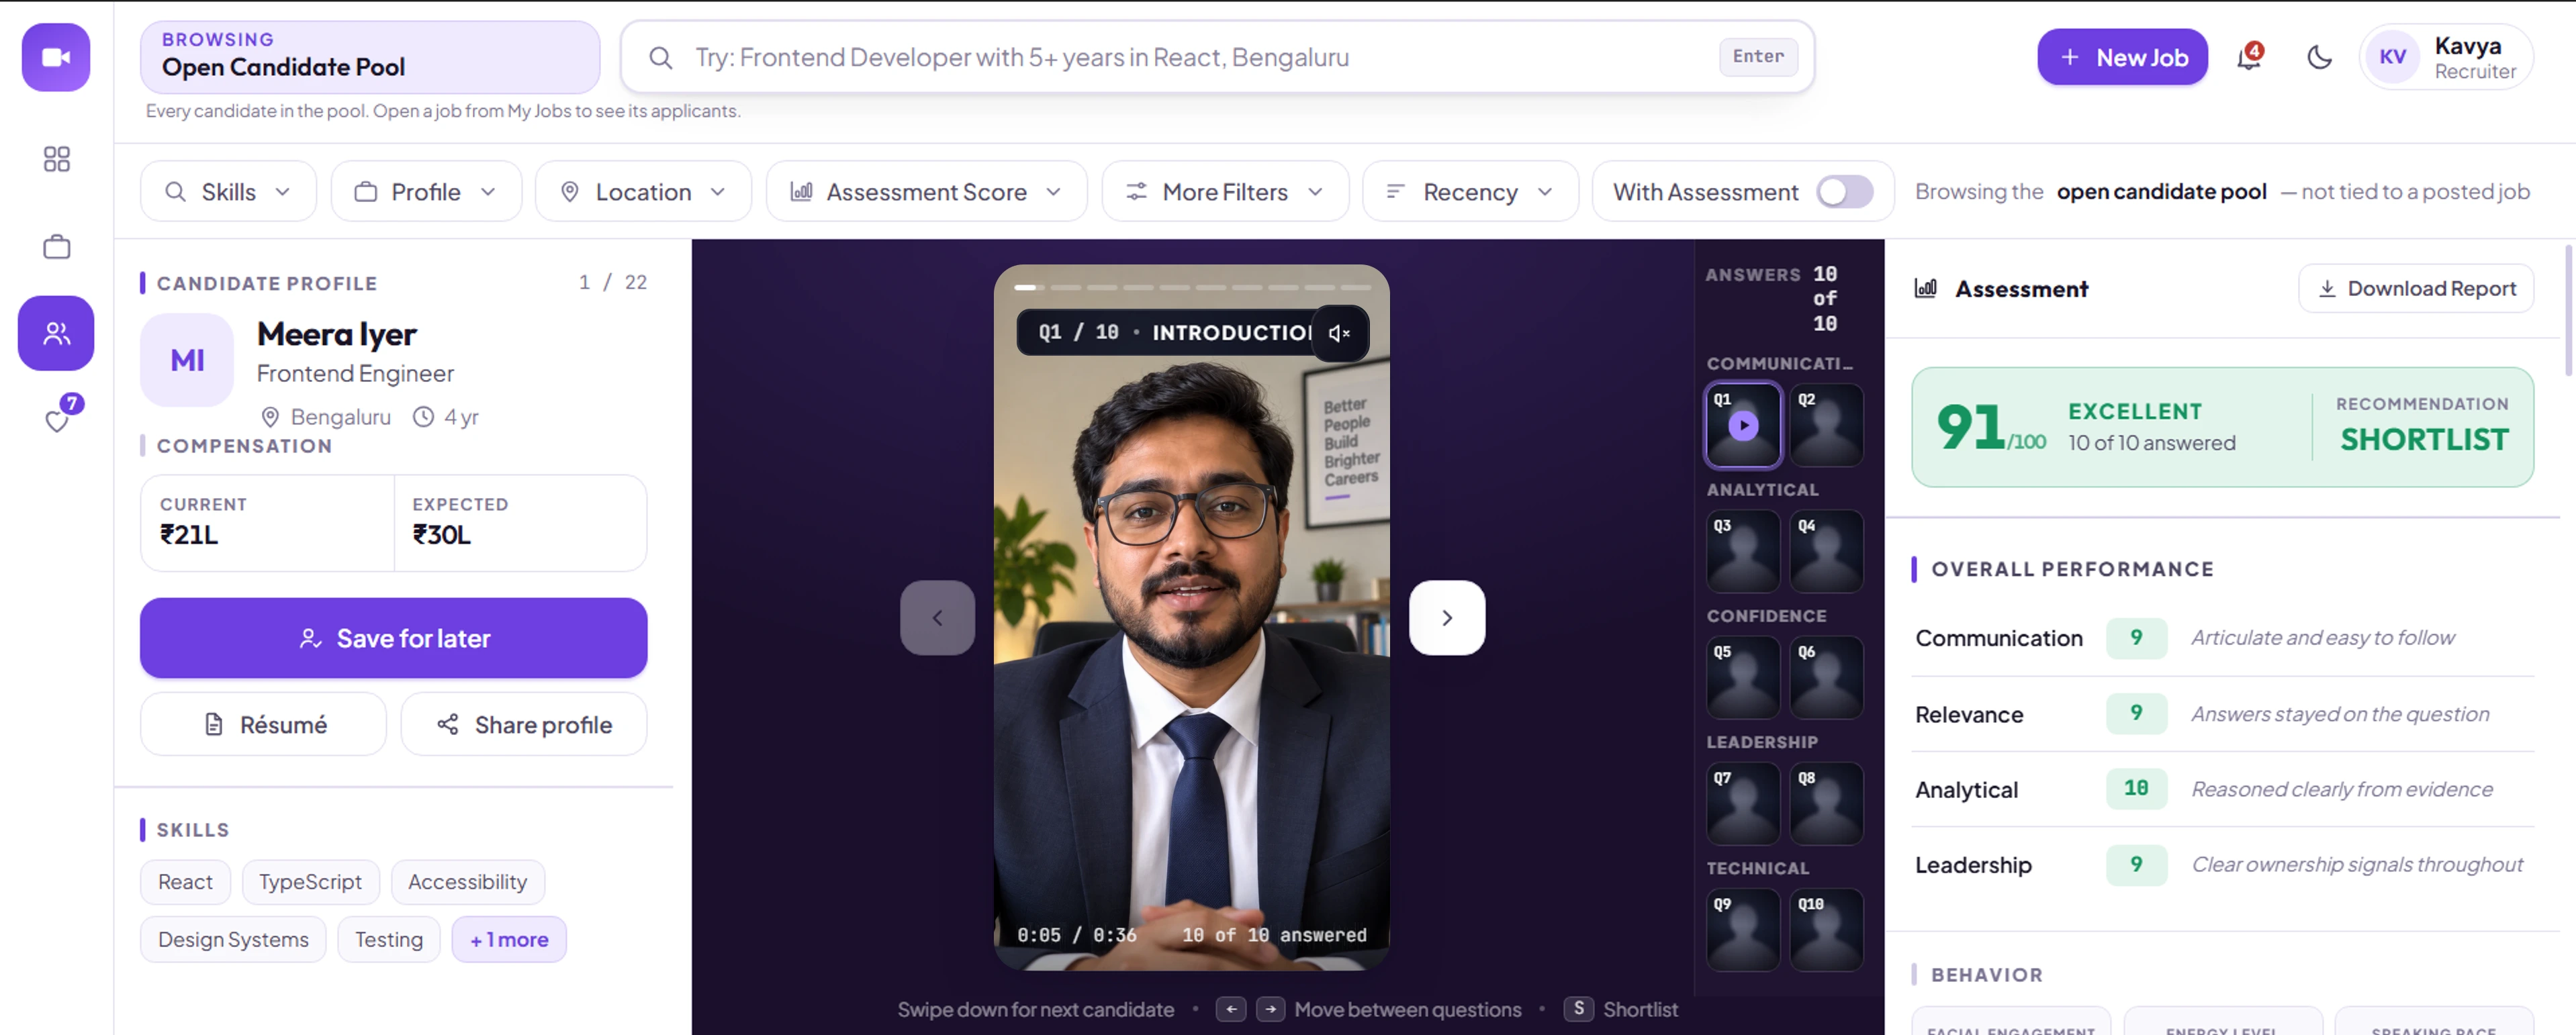Open the Location filter dropdown
Viewport: 2576px width, 1035px height.
coord(643,191)
